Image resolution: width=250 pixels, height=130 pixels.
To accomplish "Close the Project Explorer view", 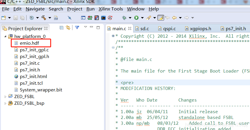I will coord(46,28).
